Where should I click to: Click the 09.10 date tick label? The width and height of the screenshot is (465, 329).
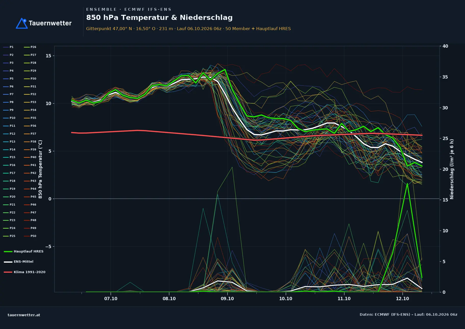pyautogui.click(x=227, y=299)
